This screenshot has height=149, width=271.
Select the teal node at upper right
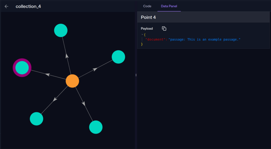tap(118, 57)
